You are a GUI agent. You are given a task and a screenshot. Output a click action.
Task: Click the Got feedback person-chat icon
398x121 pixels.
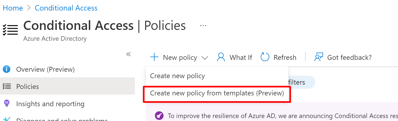(x=319, y=57)
